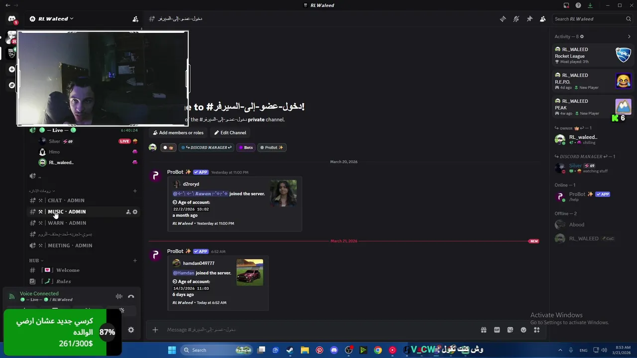Show hidden system tray icons chevron

coord(560,350)
